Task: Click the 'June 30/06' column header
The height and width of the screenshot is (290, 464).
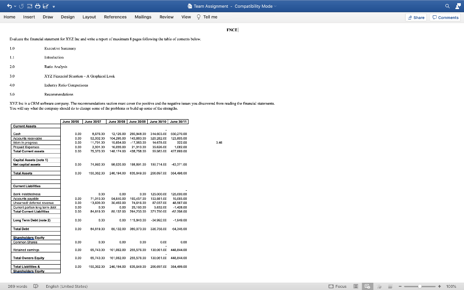Action: 71,121
